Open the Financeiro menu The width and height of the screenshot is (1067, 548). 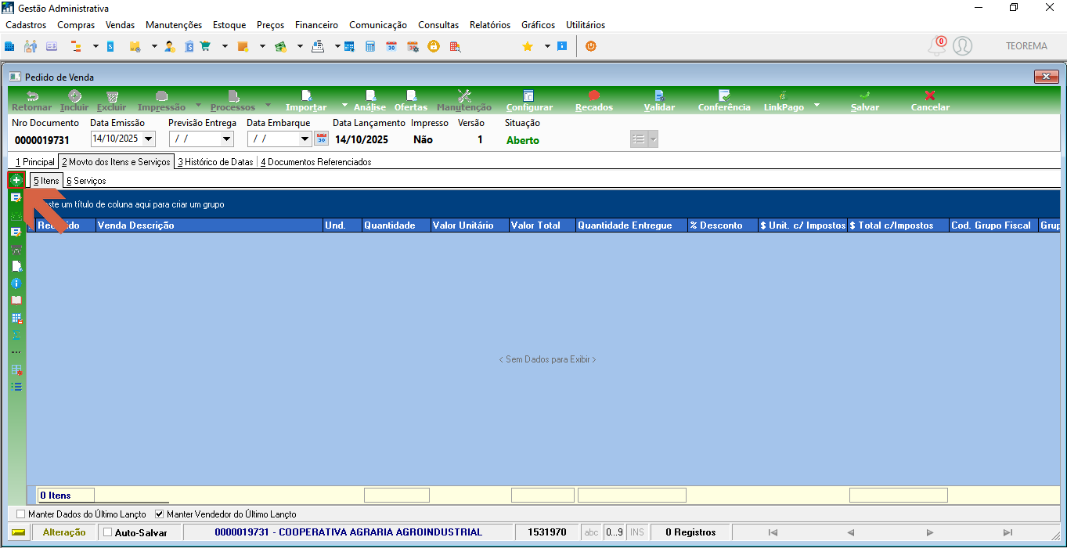pos(316,25)
